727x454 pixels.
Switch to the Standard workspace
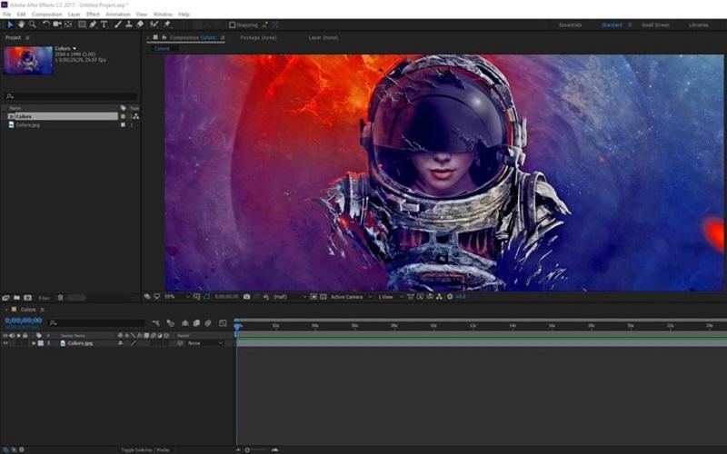click(x=612, y=25)
